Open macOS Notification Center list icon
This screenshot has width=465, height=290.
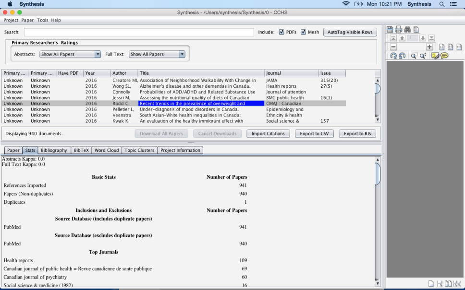coord(453,4)
